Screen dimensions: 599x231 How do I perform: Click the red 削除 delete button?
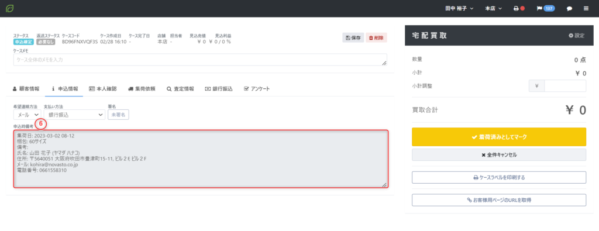click(x=376, y=38)
